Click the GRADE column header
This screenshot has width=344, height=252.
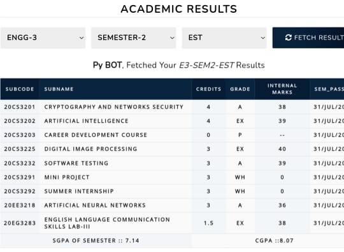pos(240,89)
